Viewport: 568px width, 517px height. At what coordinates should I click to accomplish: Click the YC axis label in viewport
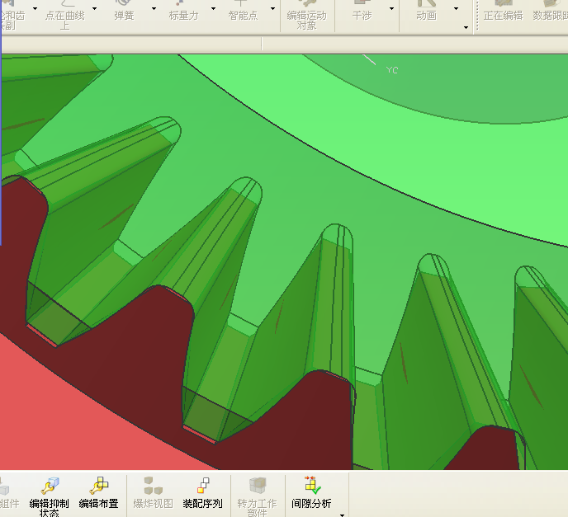click(392, 70)
